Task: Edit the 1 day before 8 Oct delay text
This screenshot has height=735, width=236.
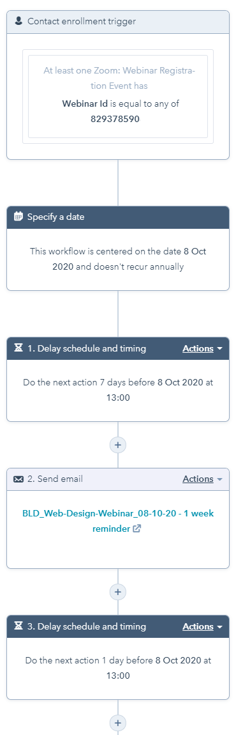Action: pyautogui.click(x=118, y=668)
